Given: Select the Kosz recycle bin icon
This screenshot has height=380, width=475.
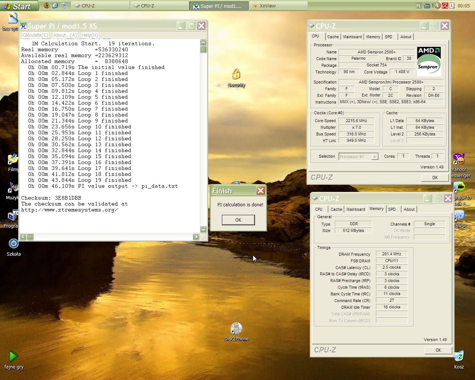Looking at the screenshot, I should 459,360.
